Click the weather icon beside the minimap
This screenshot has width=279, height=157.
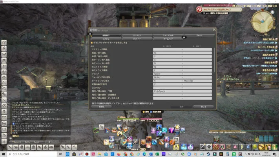point(272,12)
